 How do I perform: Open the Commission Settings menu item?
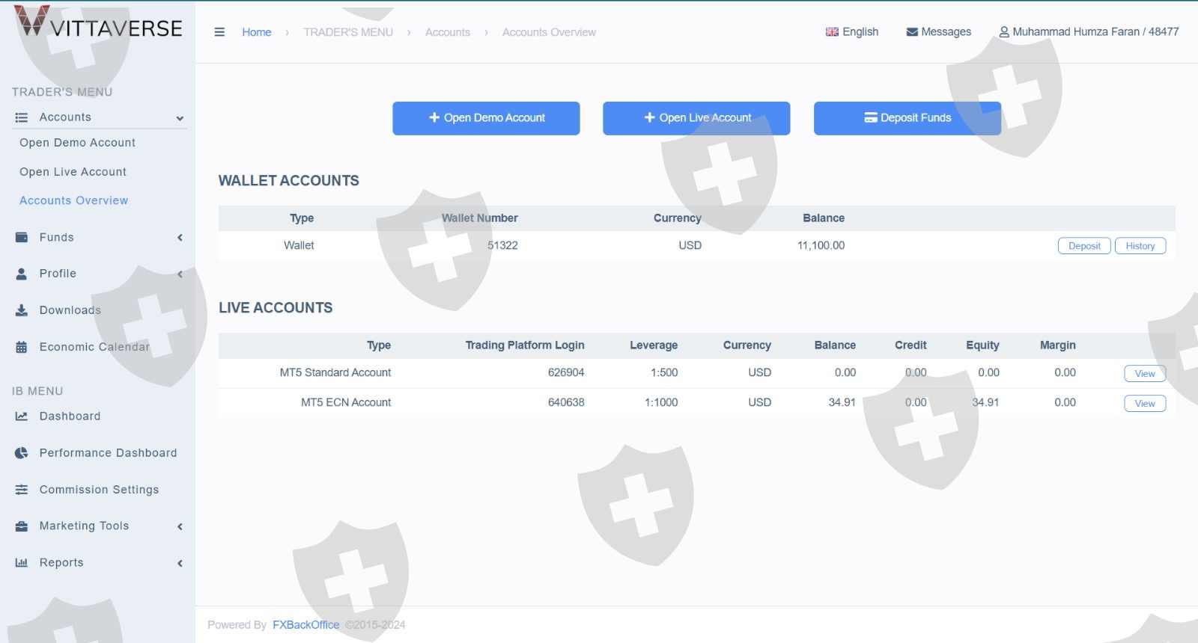point(99,490)
